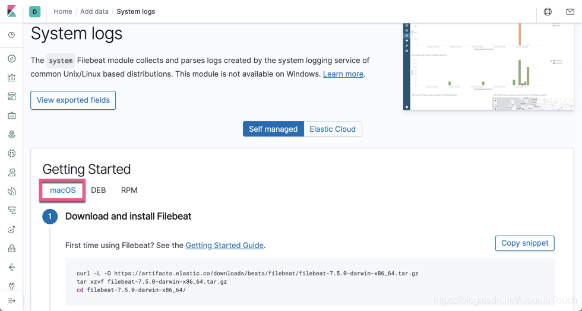Open the Canvas app icon

(11, 116)
